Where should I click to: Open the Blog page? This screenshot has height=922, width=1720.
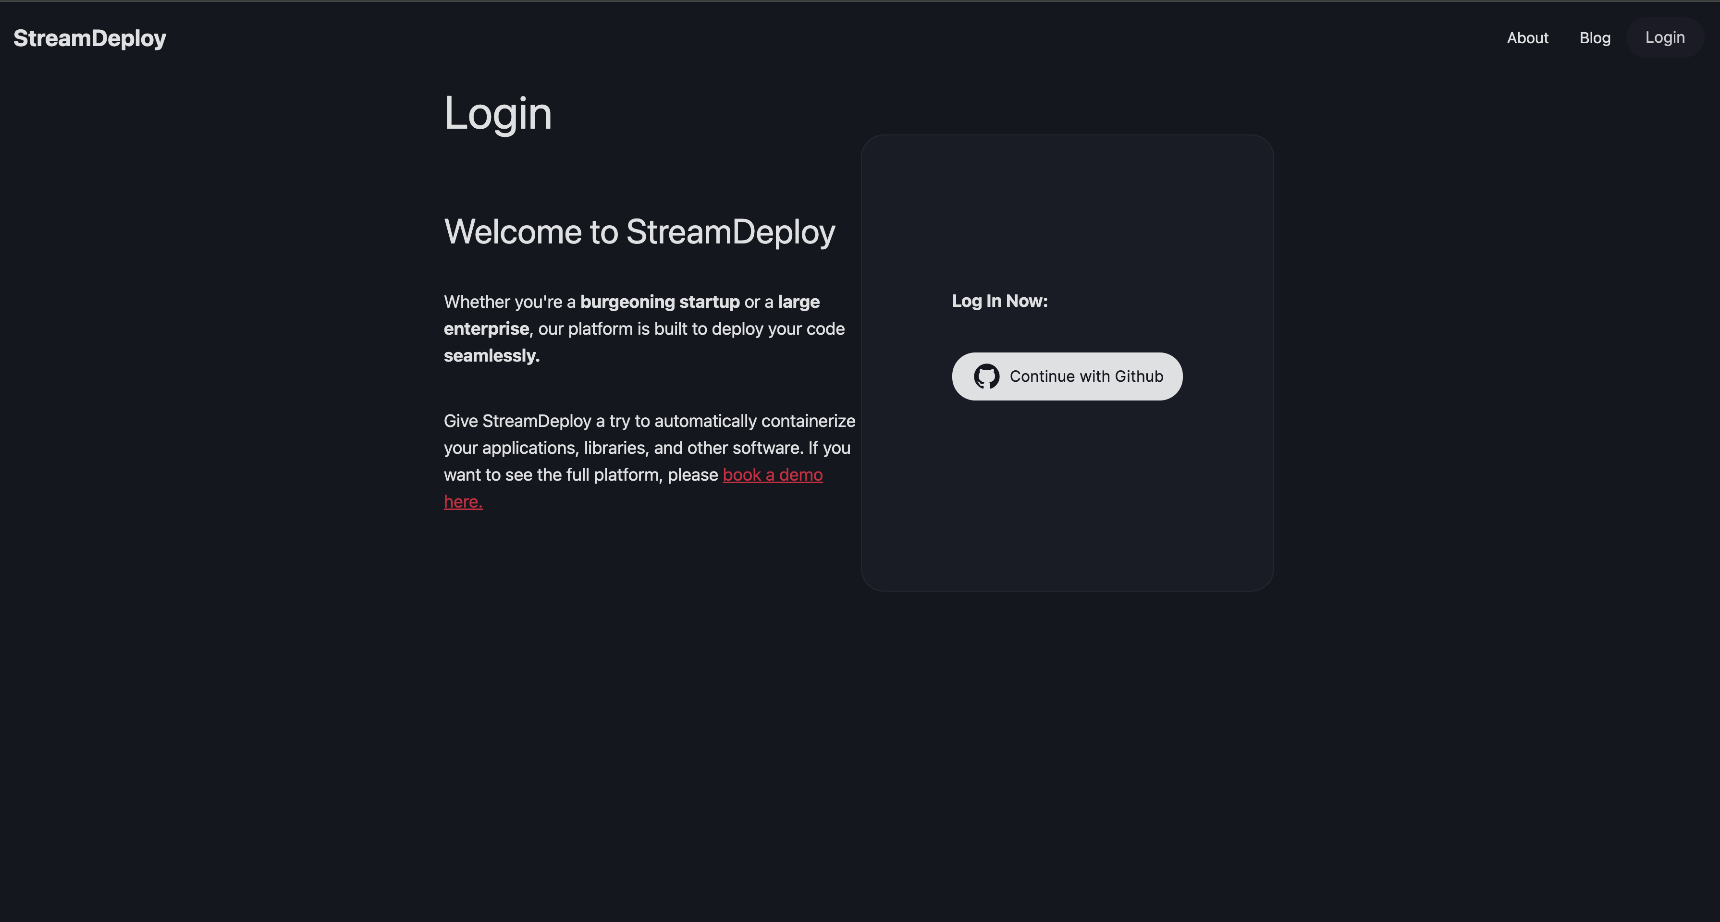click(x=1595, y=38)
